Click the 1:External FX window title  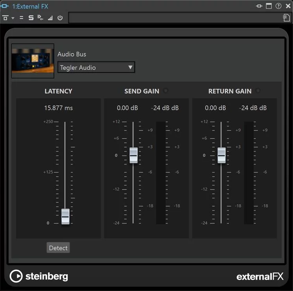pyautogui.click(x=30, y=6)
